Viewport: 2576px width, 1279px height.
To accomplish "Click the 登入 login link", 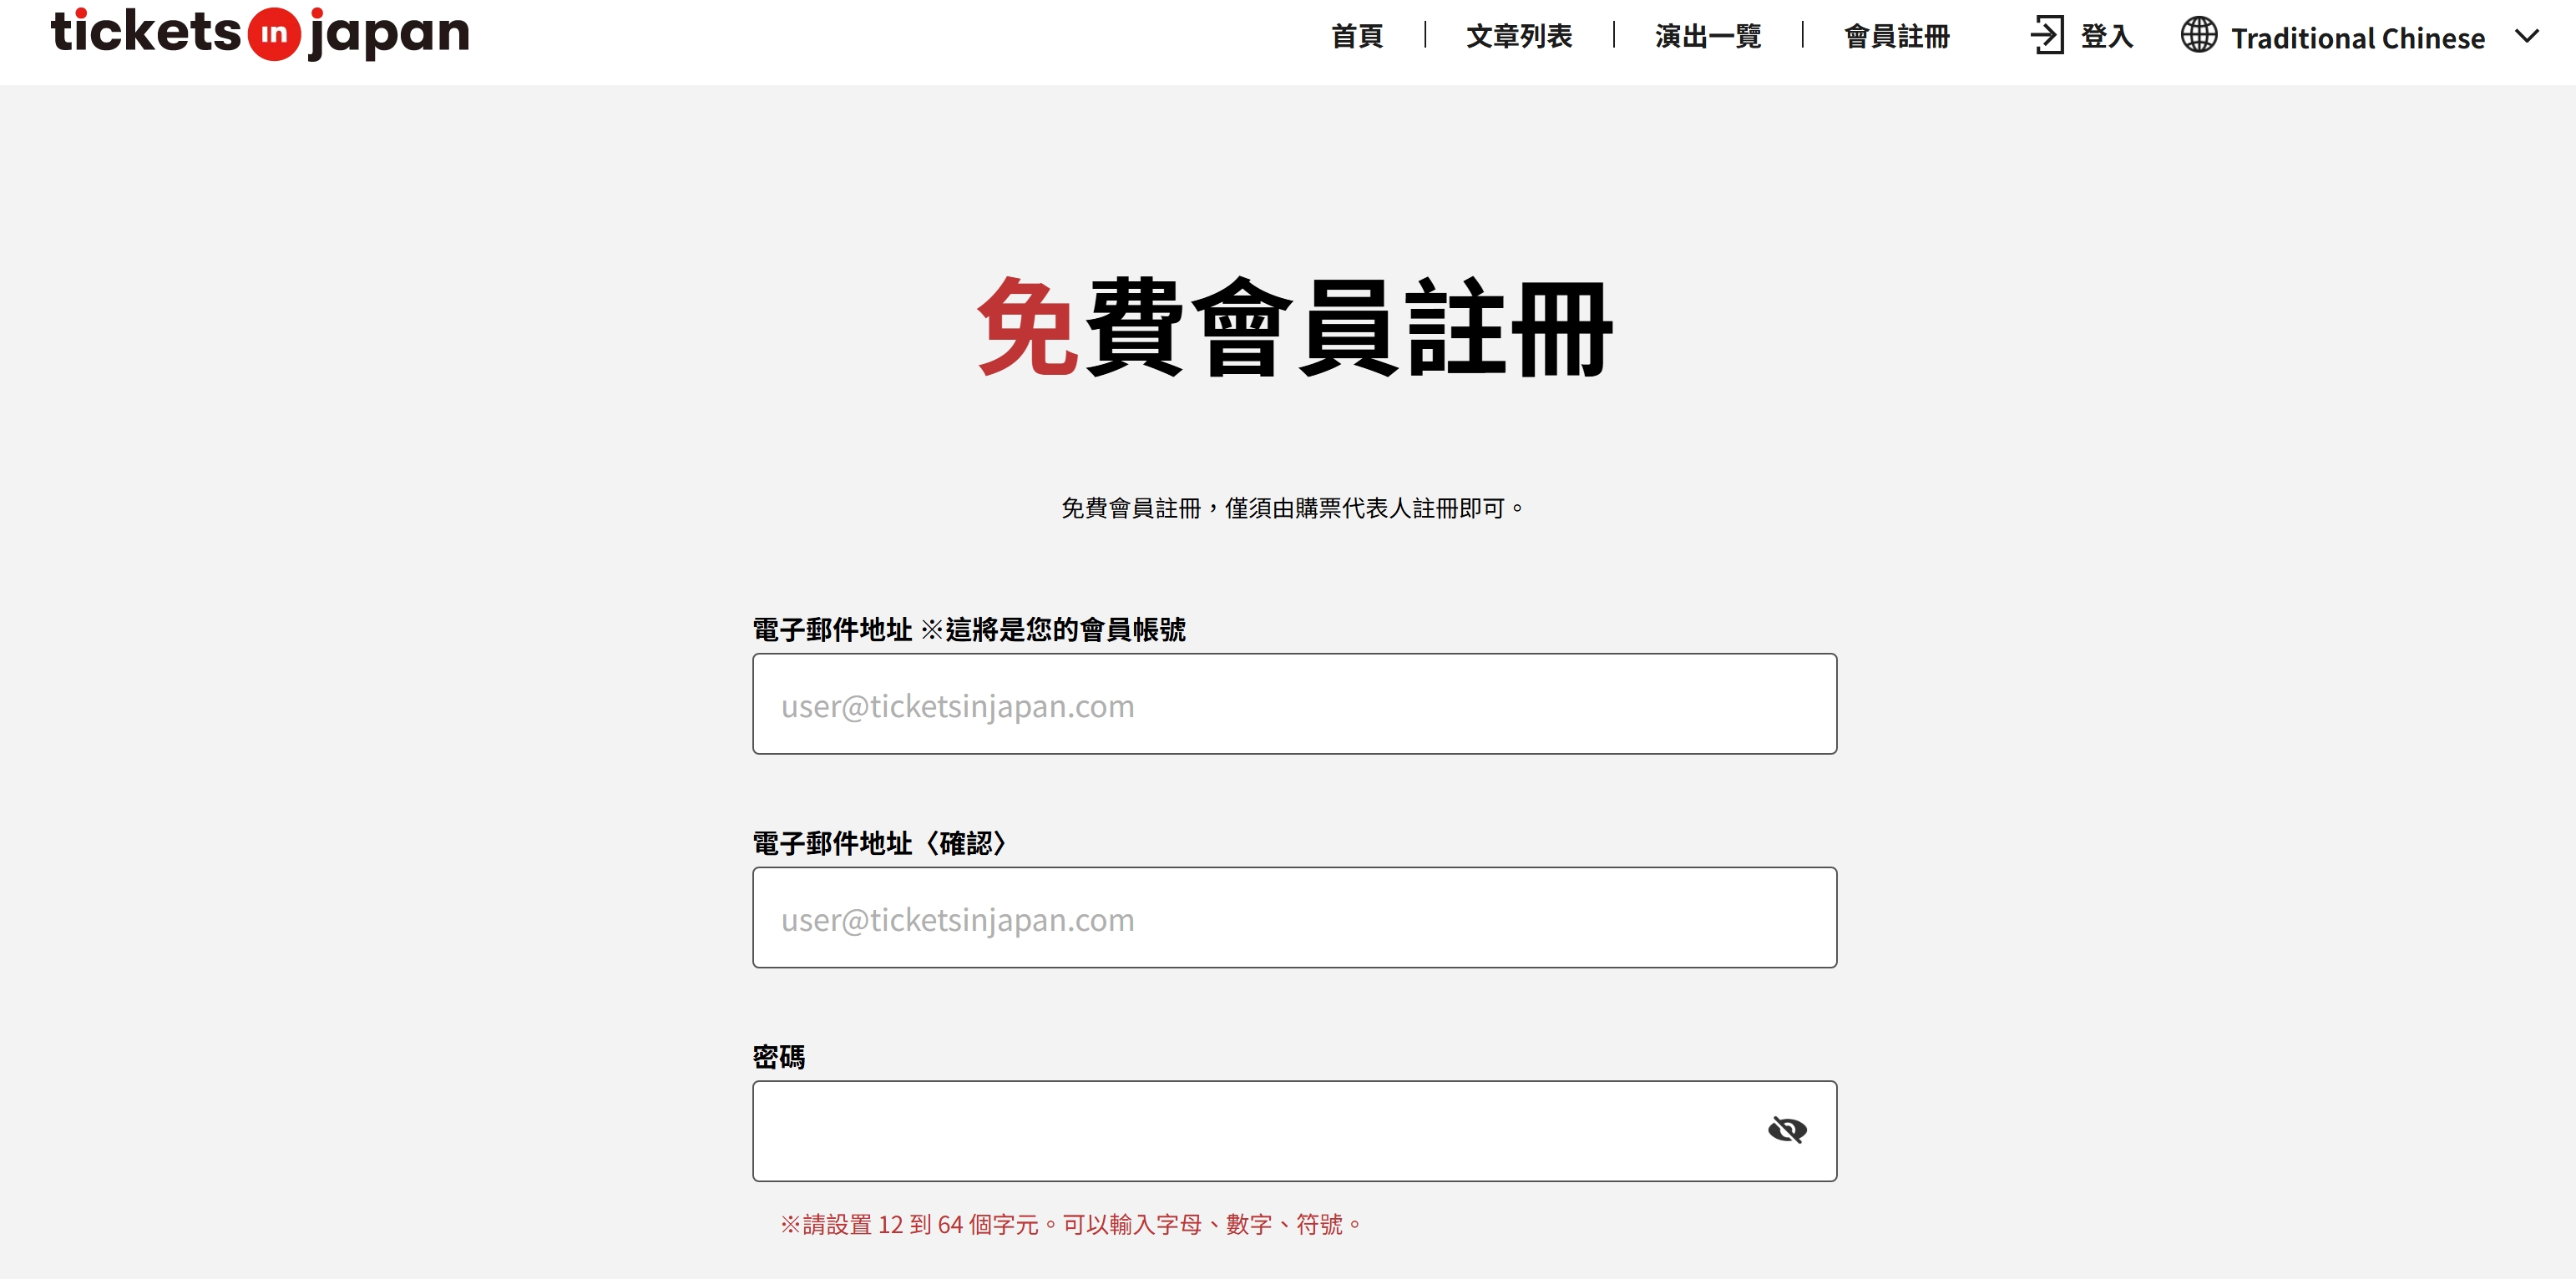I will [x=2106, y=36].
